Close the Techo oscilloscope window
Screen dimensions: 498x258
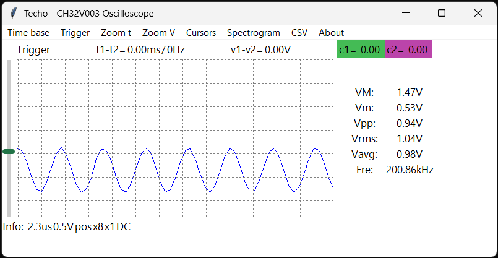pos(478,14)
